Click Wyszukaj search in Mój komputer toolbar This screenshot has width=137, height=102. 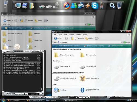click(x=79, y=38)
